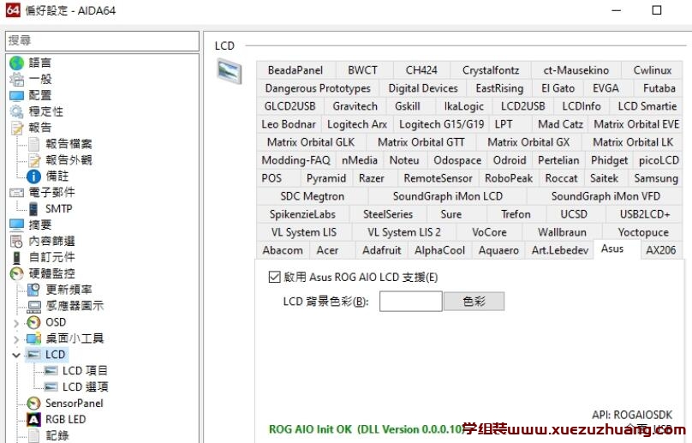
Task: Collapse the LCD tree node
Action: [16, 355]
